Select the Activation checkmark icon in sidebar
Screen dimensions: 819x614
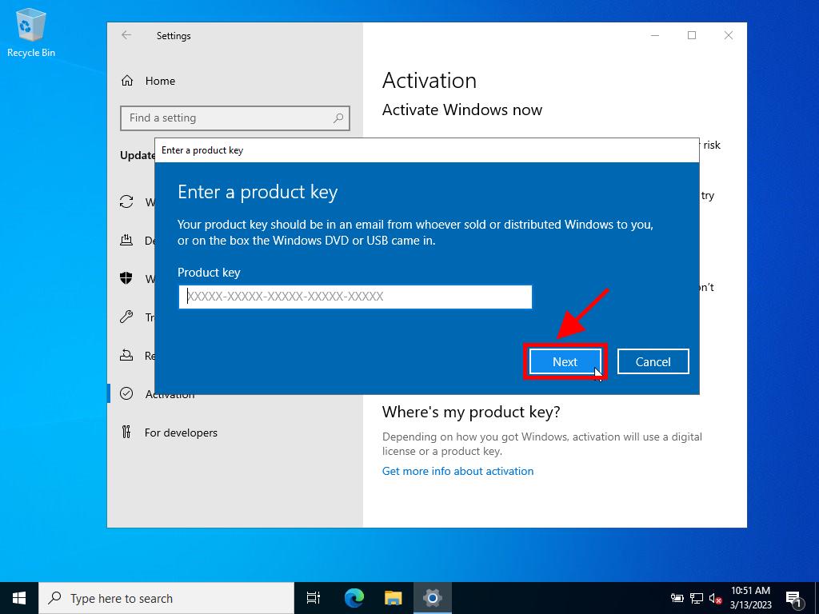(126, 393)
